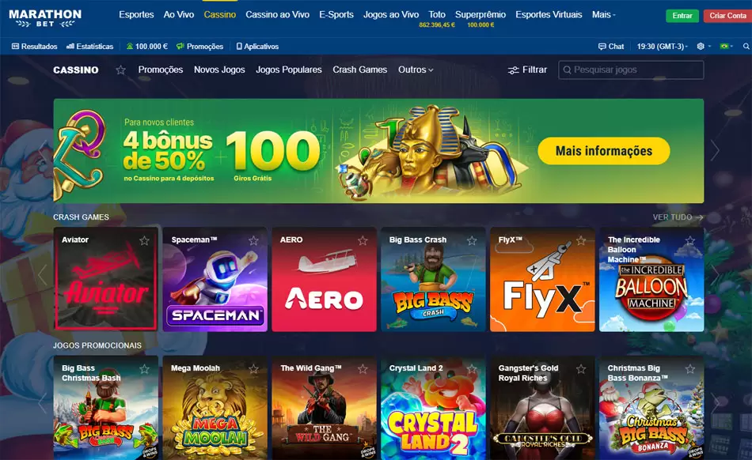The height and width of the screenshot is (460, 752).
Task: Open Estatísticas bar chart icon
Action: point(70,47)
